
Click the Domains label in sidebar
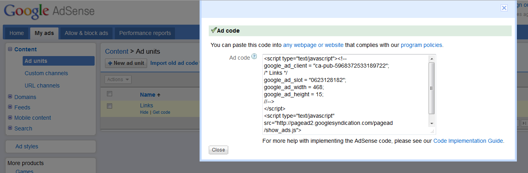[25, 97]
